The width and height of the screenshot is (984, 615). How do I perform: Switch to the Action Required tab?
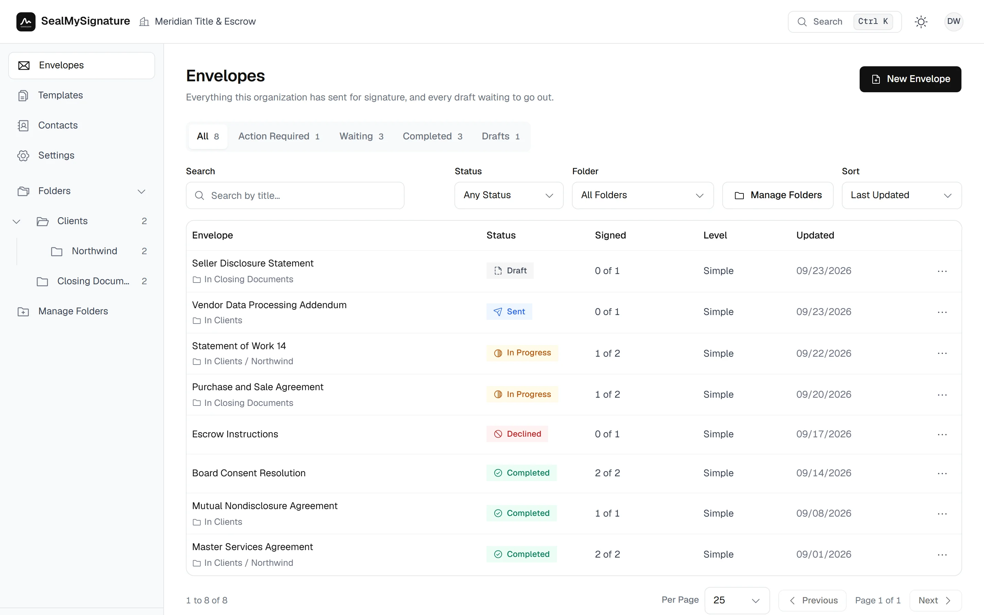[x=279, y=137]
